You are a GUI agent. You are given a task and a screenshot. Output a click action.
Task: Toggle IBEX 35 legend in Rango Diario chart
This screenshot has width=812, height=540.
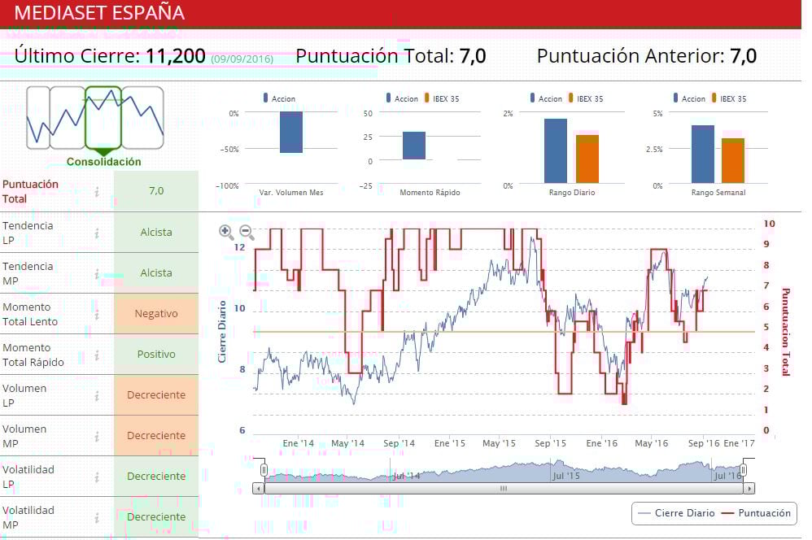point(586,98)
